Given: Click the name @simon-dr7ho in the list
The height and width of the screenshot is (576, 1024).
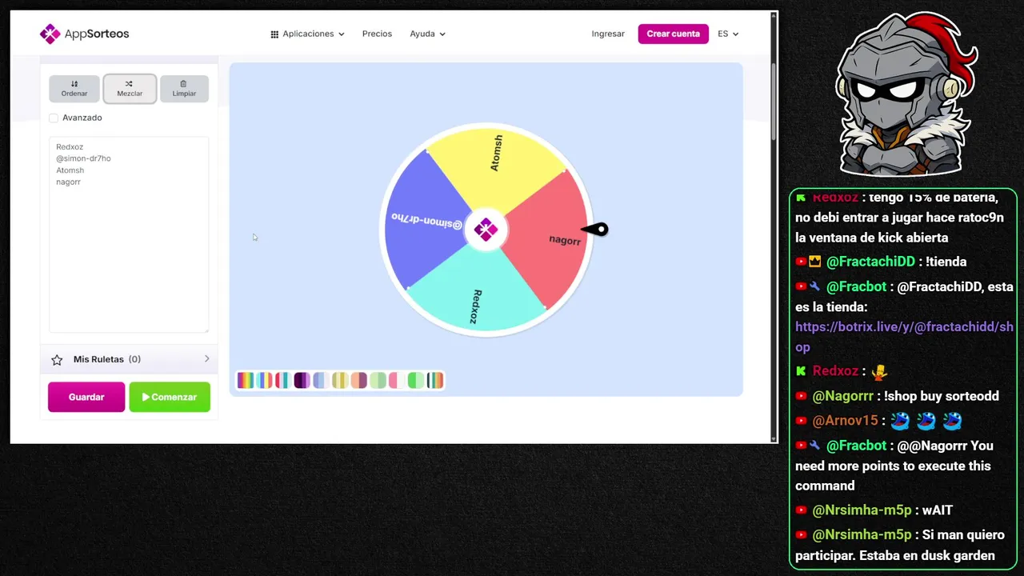Looking at the screenshot, I should pyautogui.click(x=83, y=158).
